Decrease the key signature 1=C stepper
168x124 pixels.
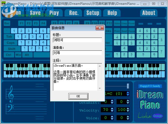[x=128, y=95]
